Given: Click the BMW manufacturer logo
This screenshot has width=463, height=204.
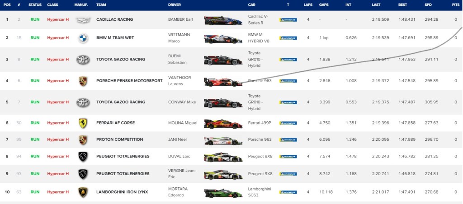Looking at the screenshot, I should pos(83,38).
